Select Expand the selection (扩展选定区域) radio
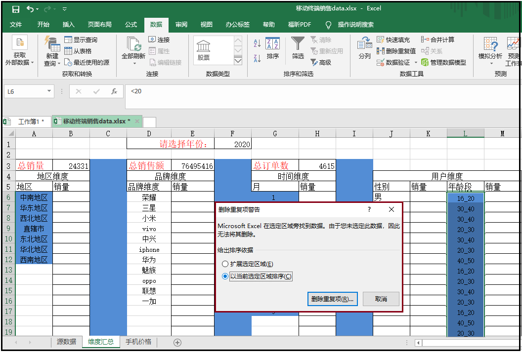 click(x=225, y=264)
